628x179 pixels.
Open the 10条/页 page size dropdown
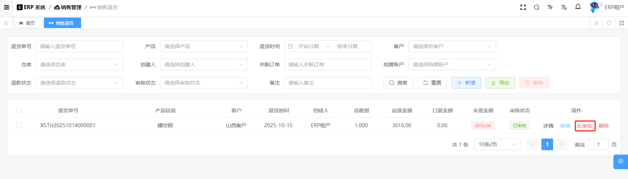click(497, 144)
